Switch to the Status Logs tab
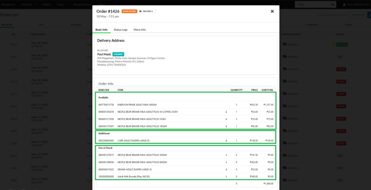Image resolution: width=371 pixels, height=190 pixels. coord(121,30)
